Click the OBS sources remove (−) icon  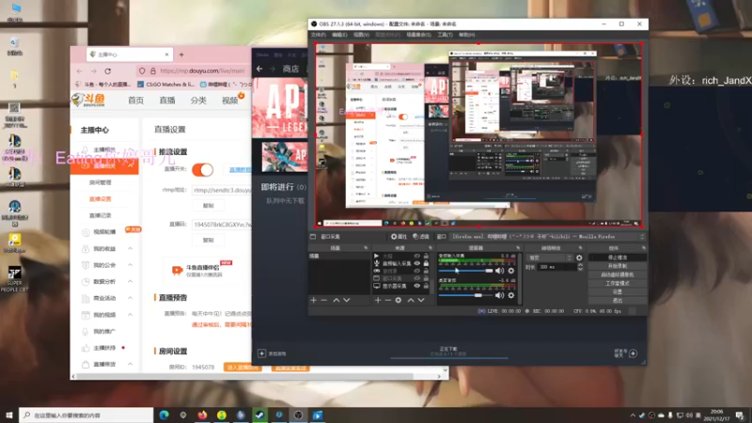pyautogui.click(x=388, y=300)
